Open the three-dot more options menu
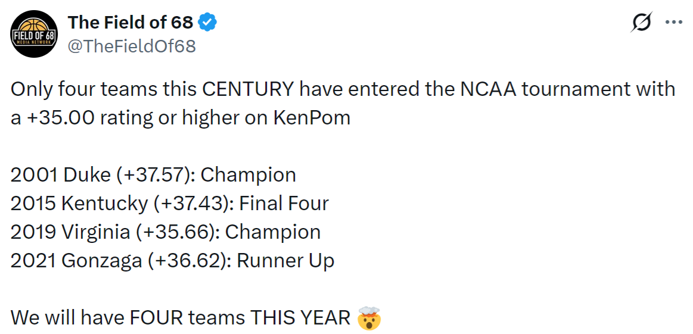Image resolution: width=693 pixels, height=334 pixels. (x=673, y=23)
